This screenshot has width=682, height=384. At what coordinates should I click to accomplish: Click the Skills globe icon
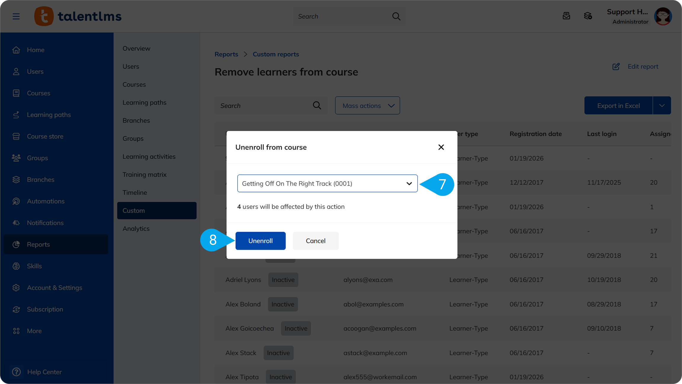[16, 266]
